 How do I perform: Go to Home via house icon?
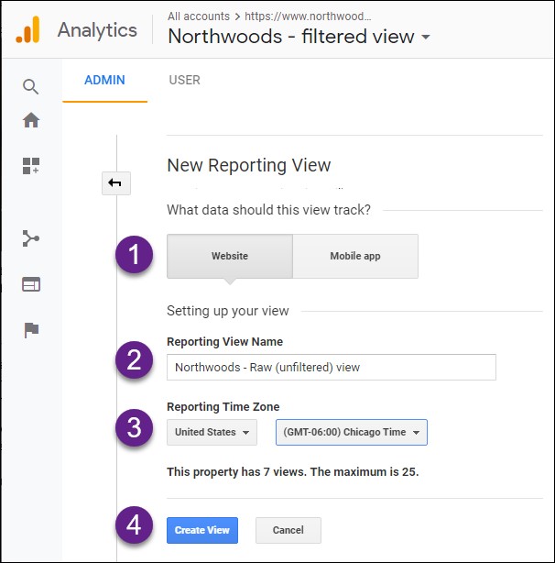point(31,120)
